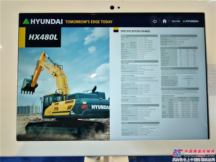This screenshot has height=162, width=216.
Task: Select the RELIEF VALVE SETTING subheading
Action: pos(128,83)
